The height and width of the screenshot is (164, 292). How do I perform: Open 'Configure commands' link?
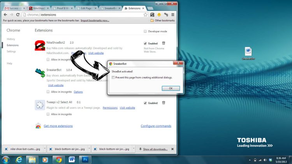pos(156,126)
